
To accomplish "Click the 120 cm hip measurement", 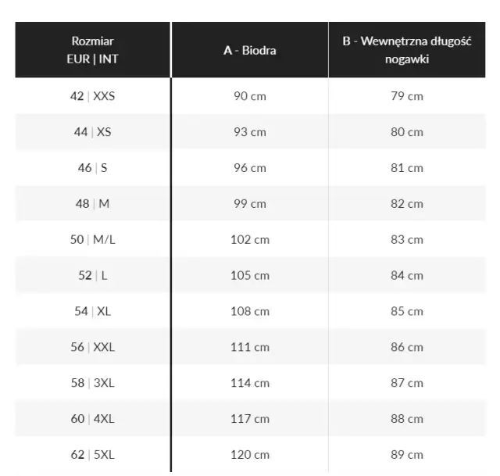I will pos(249,454).
